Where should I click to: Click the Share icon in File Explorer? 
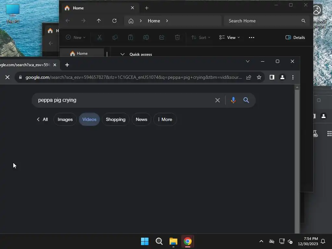162,38
